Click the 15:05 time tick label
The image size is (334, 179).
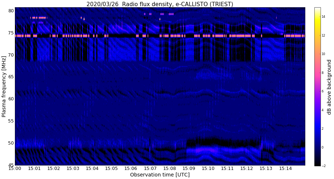pos(112,168)
